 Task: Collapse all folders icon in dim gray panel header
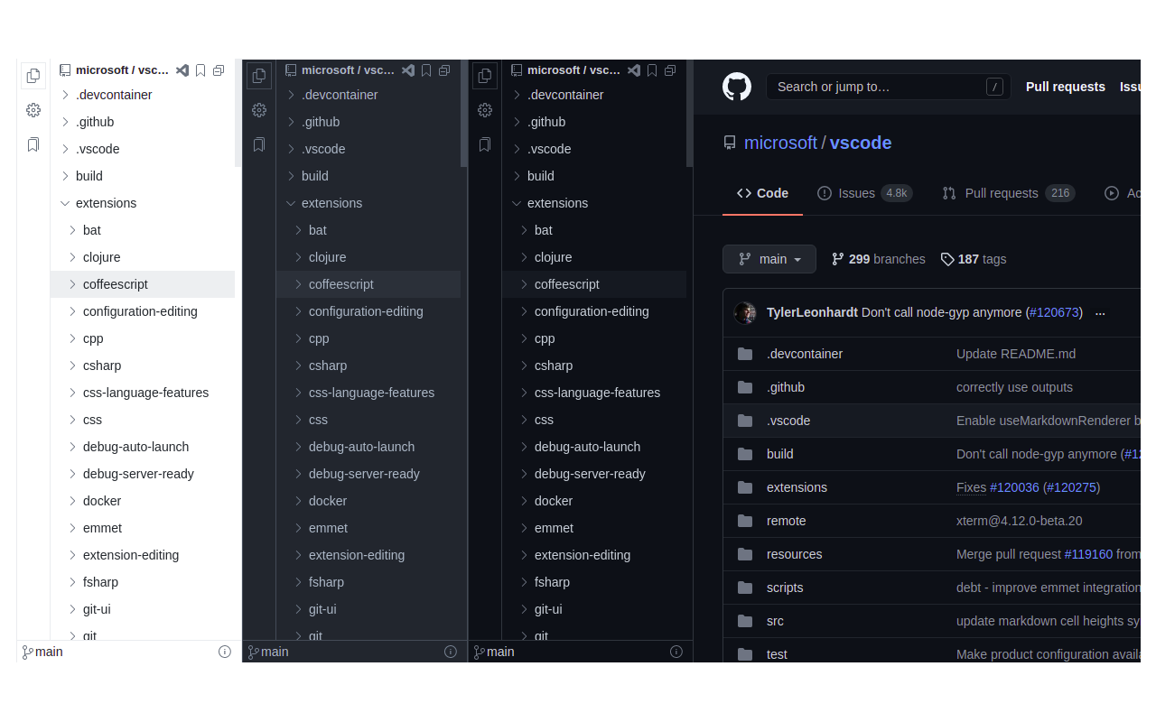[x=444, y=70]
